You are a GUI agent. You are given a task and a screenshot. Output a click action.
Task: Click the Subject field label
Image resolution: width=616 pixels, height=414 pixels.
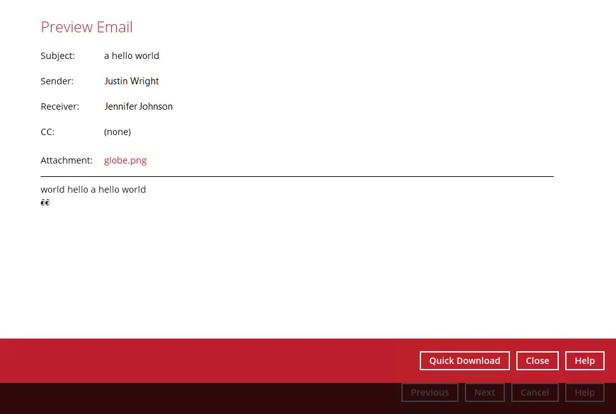[x=57, y=55]
